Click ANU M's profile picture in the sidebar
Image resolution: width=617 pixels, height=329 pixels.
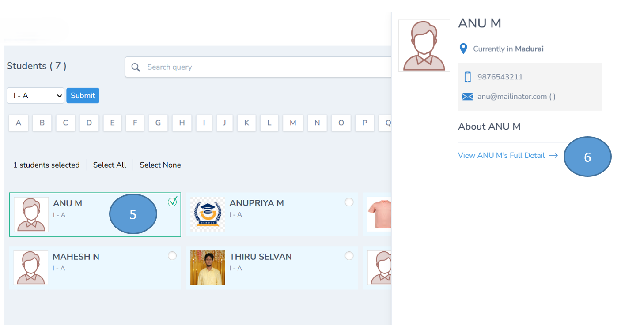point(424,45)
